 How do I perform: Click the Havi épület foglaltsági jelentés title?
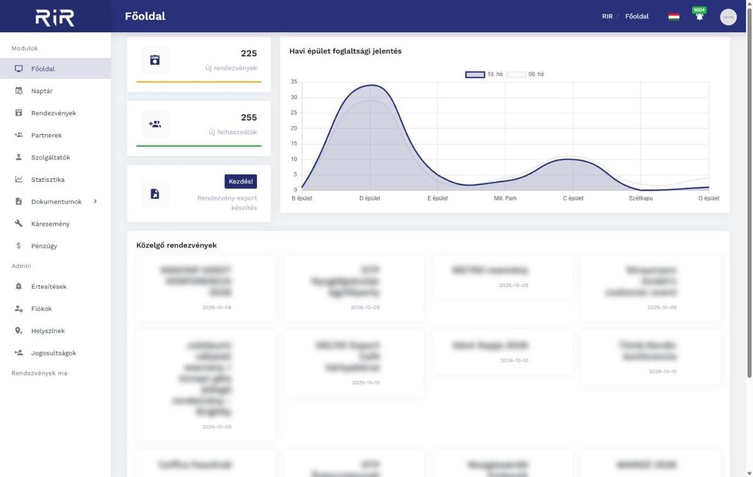[x=346, y=51]
